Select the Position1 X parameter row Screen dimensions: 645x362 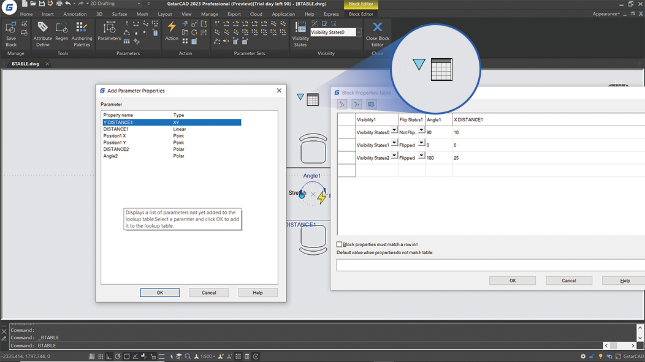pyautogui.click(x=172, y=135)
